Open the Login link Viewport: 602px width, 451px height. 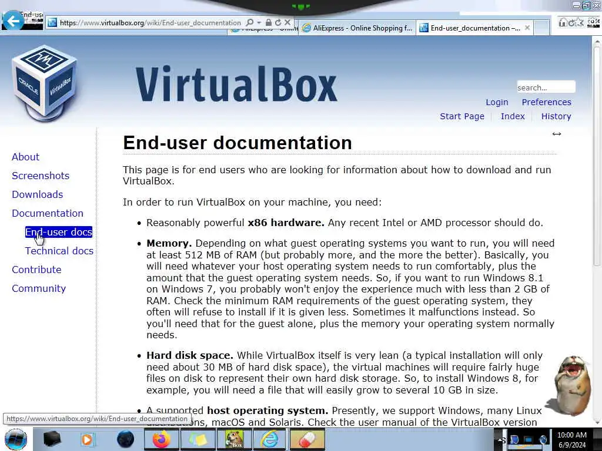(x=497, y=102)
